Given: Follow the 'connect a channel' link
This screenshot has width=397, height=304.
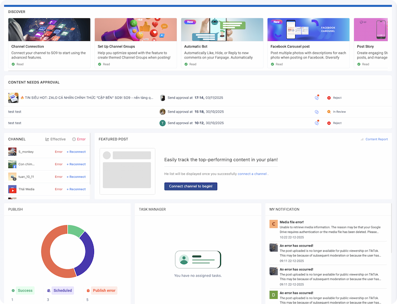Looking at the screenshot, I should point(252,174).
